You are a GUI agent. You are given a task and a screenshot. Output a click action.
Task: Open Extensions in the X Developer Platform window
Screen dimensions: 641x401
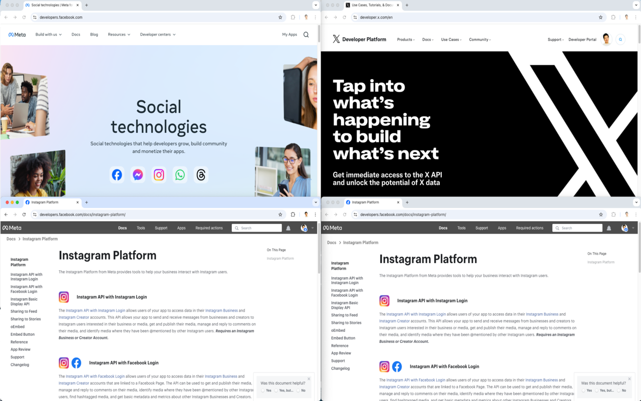coord(613,17)
